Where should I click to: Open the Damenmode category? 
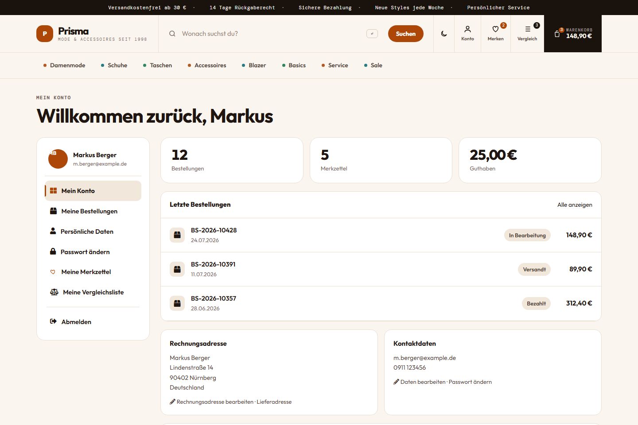pyautogui.click(x=64, y=65)
